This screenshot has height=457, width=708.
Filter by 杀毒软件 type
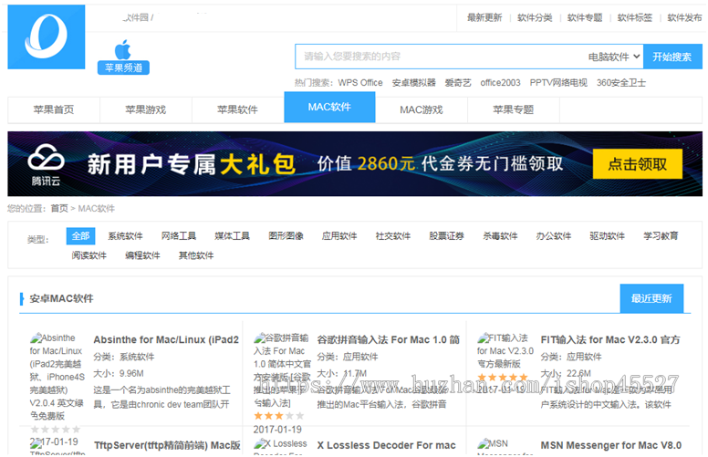click(500, 236)
